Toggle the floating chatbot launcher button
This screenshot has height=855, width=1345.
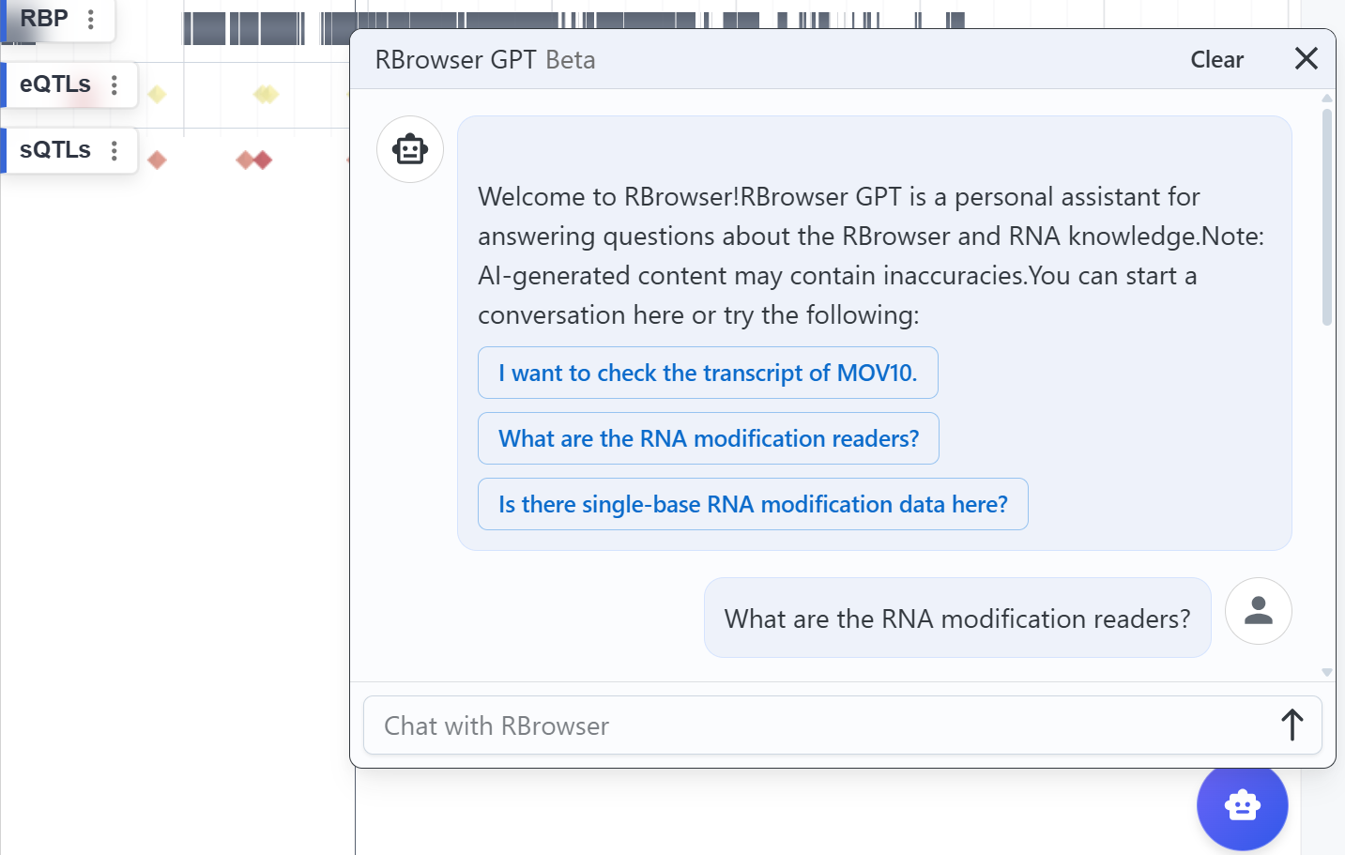[x=1242, y=805]
